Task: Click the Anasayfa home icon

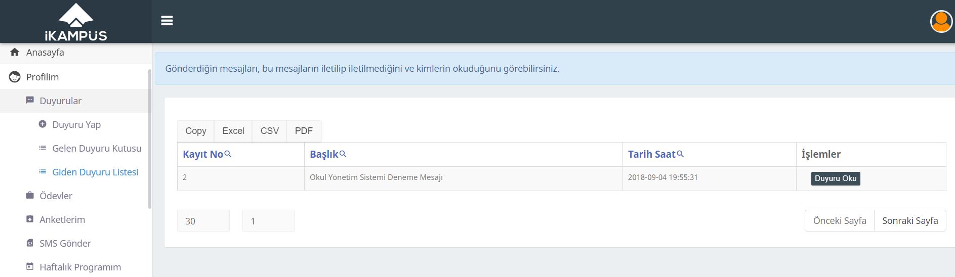Action: tap(15, 52)
